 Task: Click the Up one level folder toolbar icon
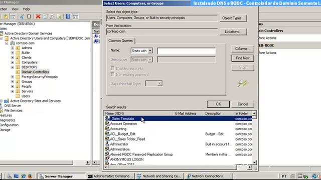pyautogui.click(x=6, y=16)
